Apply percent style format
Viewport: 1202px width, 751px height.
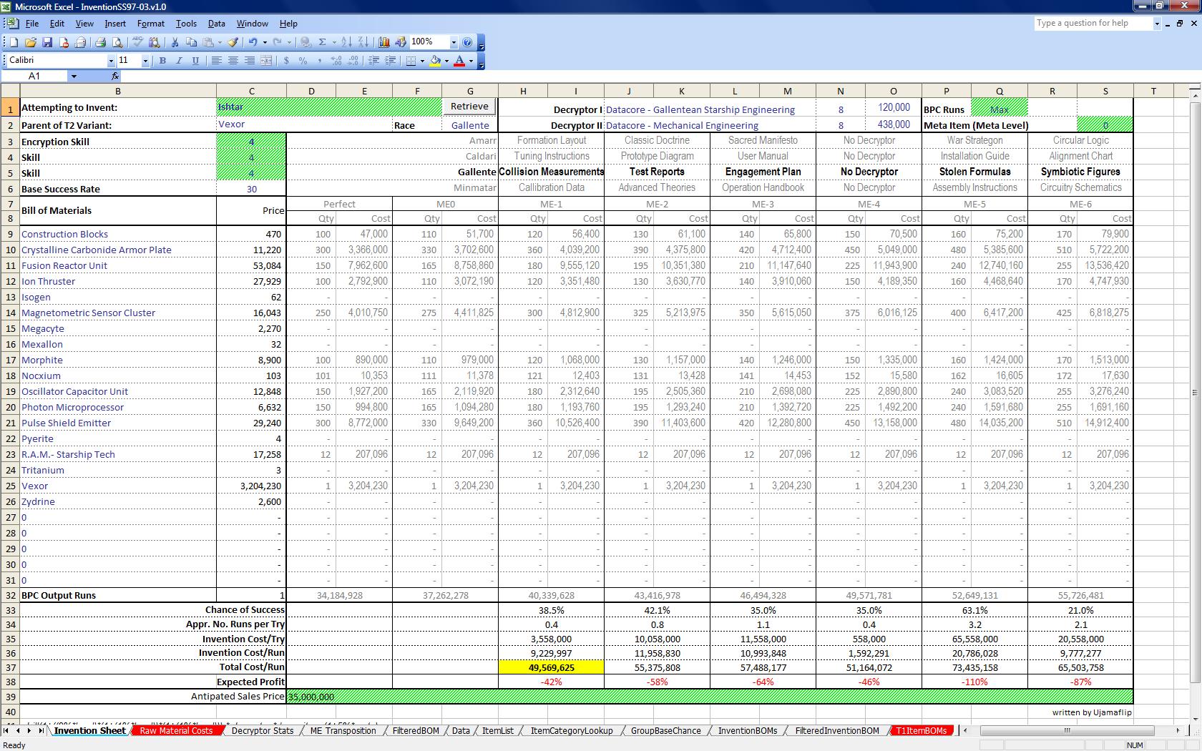pyautogui.click(x=303, y=61)
